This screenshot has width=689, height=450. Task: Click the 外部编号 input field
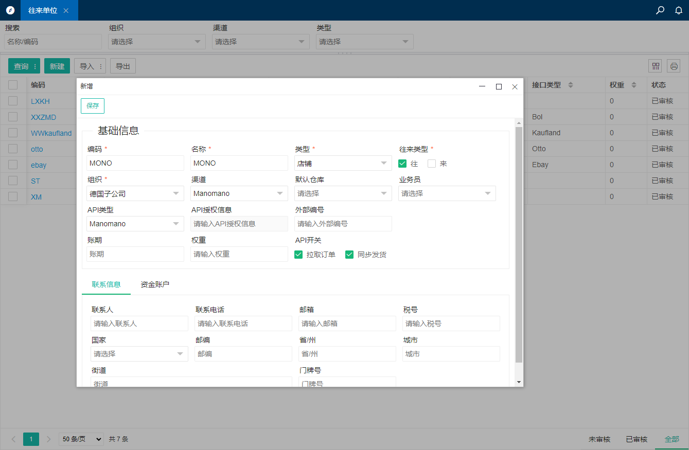click(x=343, y=224)
